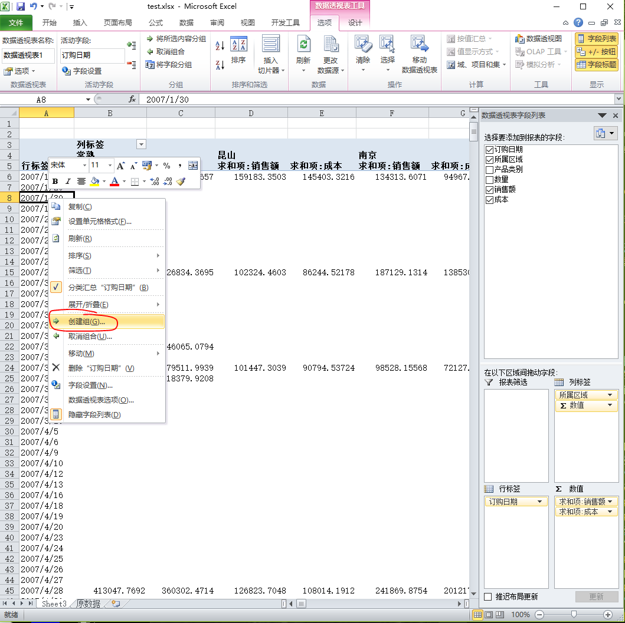The width and height of the screenshot is (625, 623).
Task: Click the 刷新 refresh icon in ribbon
Action: tap(303, 45)
